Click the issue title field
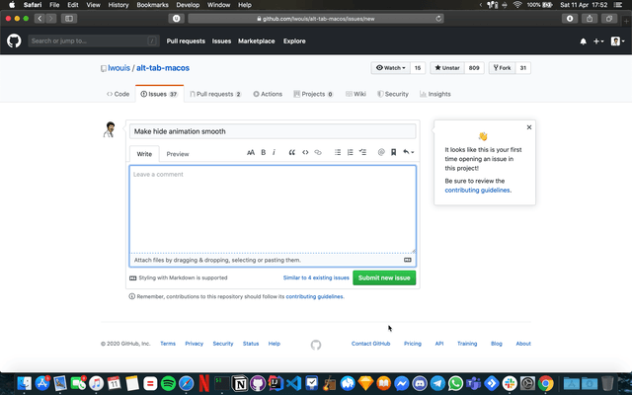 pyautogui.click(x=273, y=131)
